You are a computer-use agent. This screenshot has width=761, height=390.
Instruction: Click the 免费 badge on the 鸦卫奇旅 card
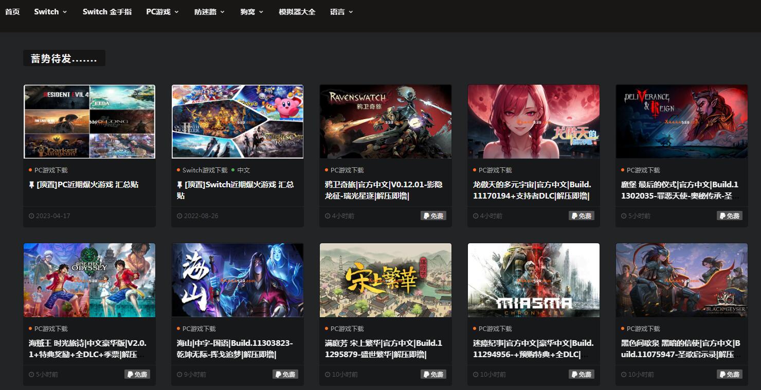point(433,216)
